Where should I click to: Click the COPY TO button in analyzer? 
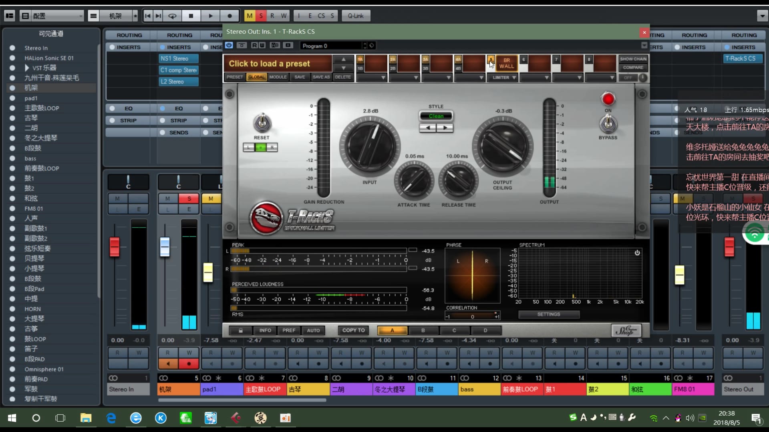point(353,330)
